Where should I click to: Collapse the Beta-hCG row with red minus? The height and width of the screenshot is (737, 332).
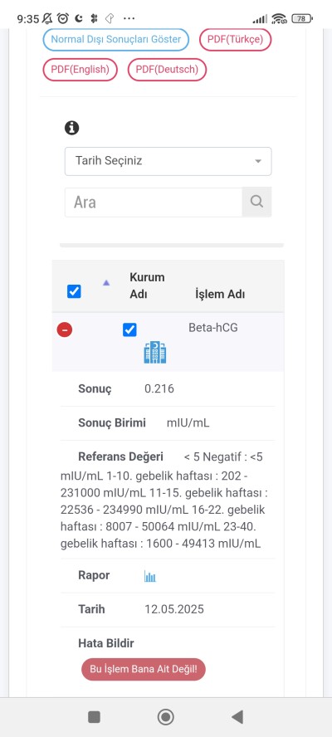click(65, 330)
